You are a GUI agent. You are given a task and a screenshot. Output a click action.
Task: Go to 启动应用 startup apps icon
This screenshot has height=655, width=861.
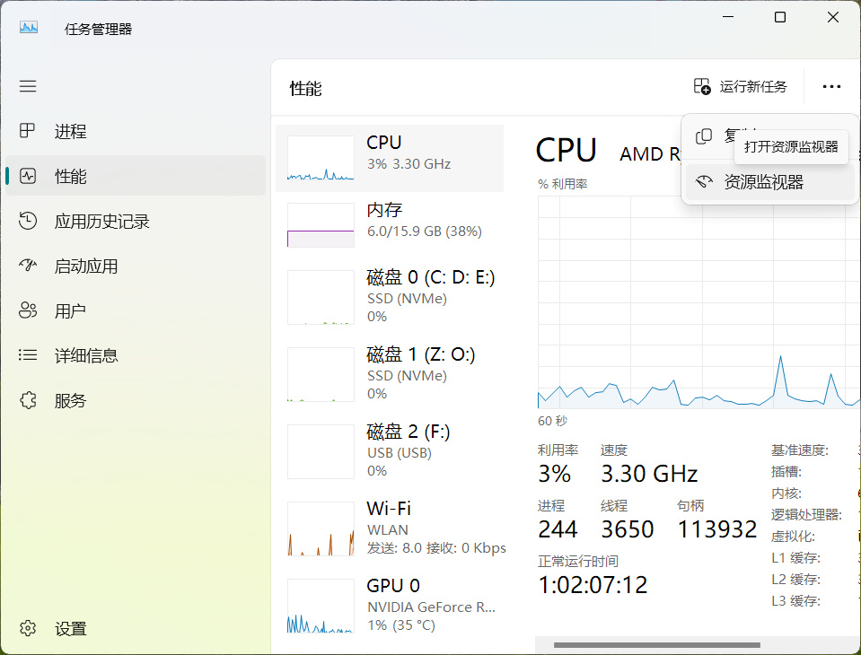(x=28, y=266)
